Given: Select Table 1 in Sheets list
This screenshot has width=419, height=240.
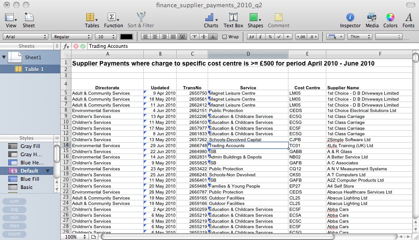Looking at the screenshot, I should coord(30,69).
